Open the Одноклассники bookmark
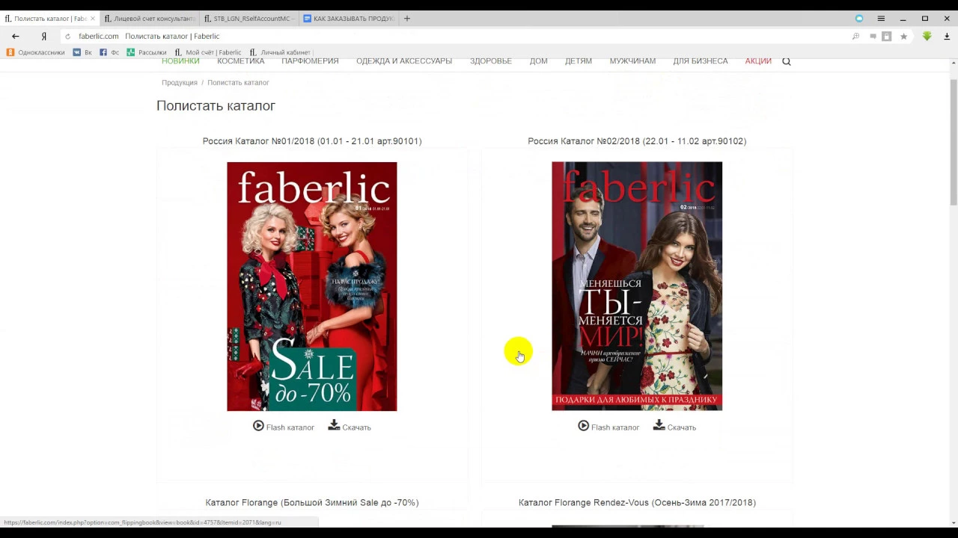The width and height of the screenshot is (958, 538). tap(35, 52)
